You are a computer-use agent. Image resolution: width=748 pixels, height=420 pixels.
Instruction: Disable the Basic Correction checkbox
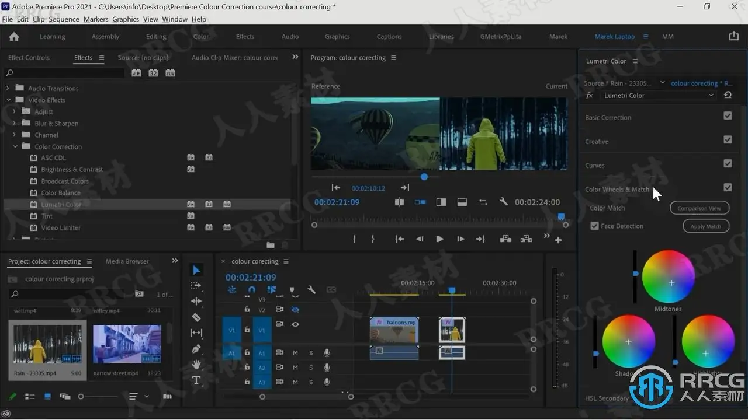pos(728,116)
